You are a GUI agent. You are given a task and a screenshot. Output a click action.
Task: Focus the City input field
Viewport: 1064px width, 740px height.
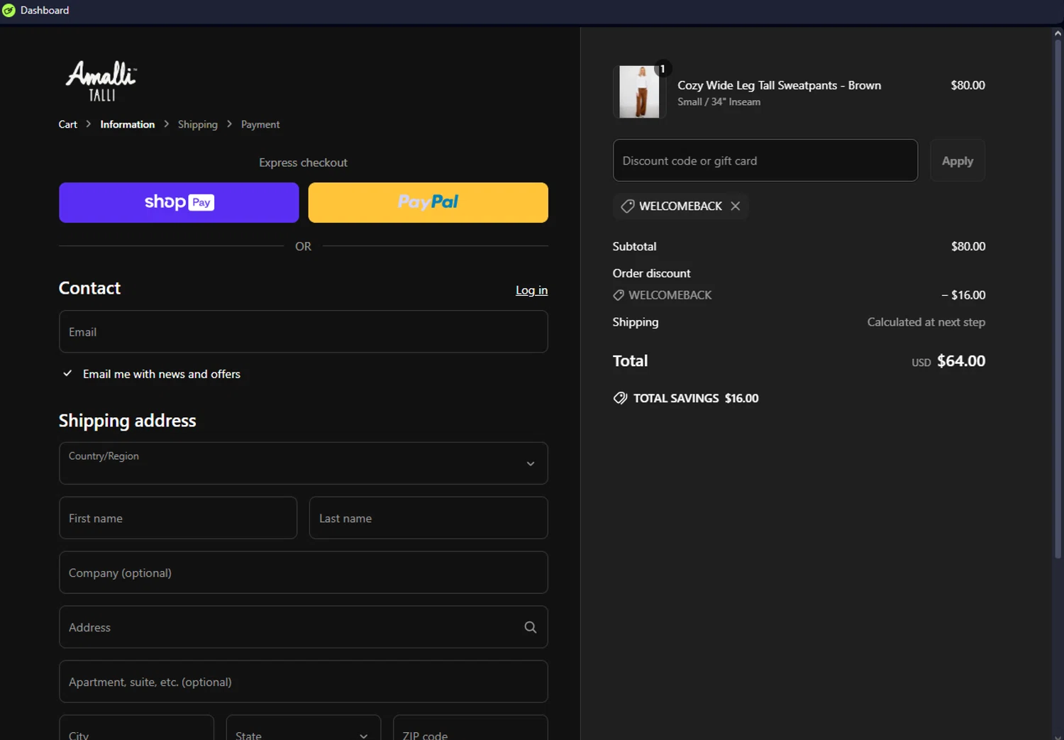click(136, 728)
